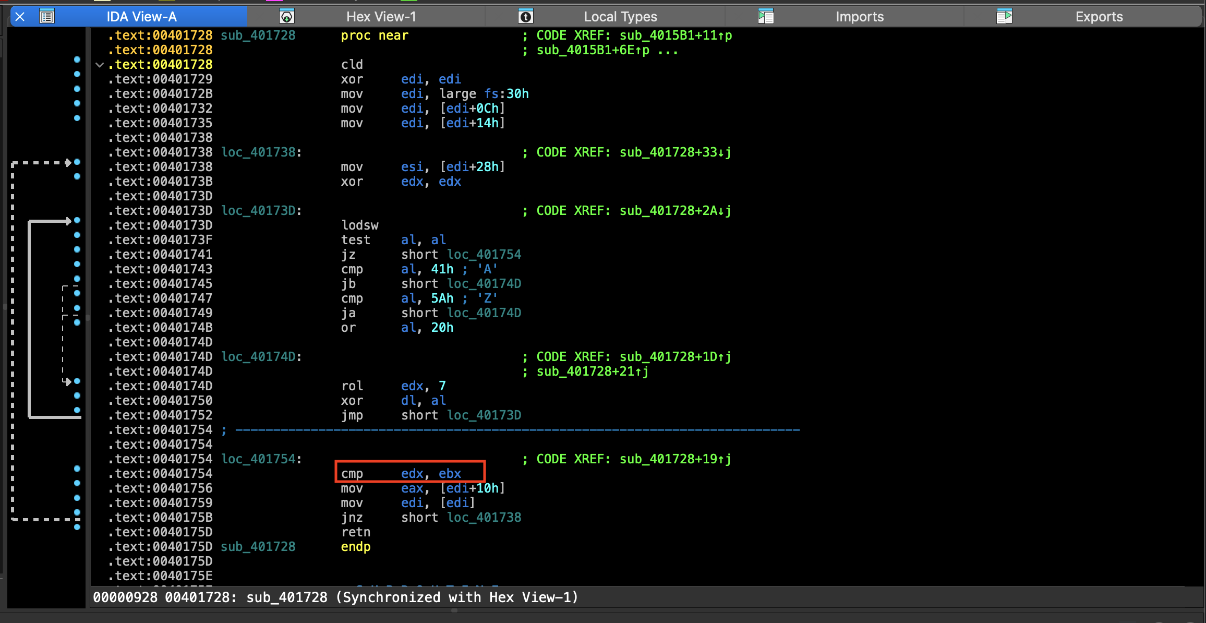
Task: Click the Exports tab icon
Action: (1004, 17)
